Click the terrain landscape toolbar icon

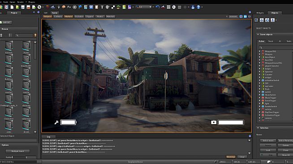coord(53,7)
